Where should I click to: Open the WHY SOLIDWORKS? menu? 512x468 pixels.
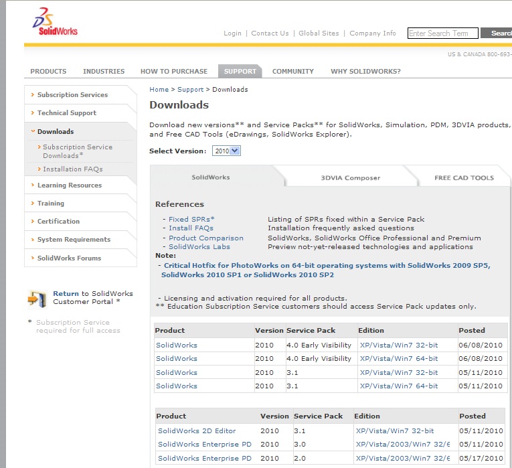pos(365,71)
